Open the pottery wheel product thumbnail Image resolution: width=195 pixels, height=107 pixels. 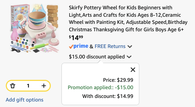click(x=34, y=28)
